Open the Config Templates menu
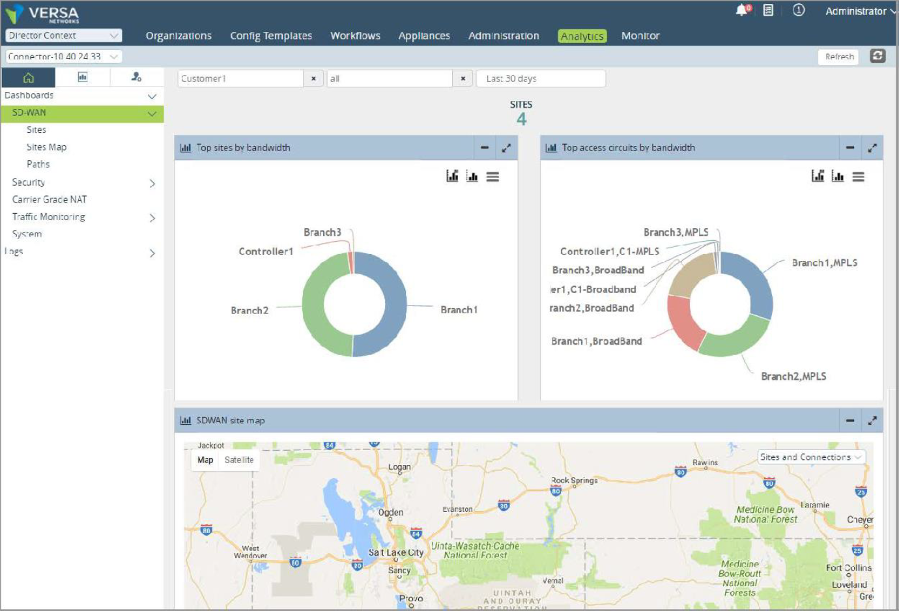This screenshot has width=899, height=611. (271, 36)
